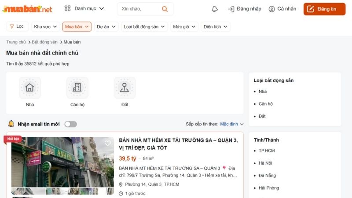The width and height of the screenshot is (352, 198).
Task: Filter by Hải Phòng in Tỉnh/Thành
Action: pos(269,188)
